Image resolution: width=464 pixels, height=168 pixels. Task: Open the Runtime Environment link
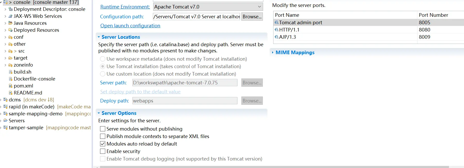125,7
